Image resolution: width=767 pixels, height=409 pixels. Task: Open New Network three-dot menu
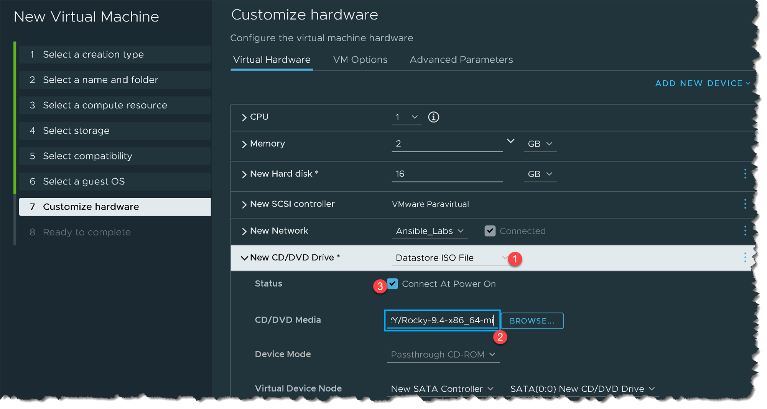pos(745,231)
